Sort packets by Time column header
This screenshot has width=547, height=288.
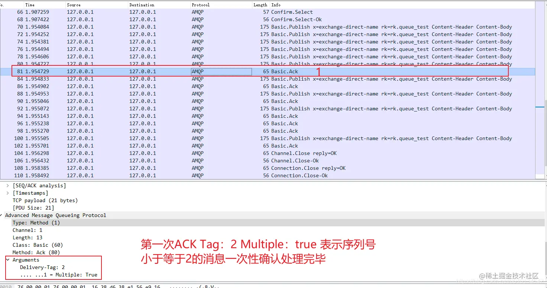[45, 5]
